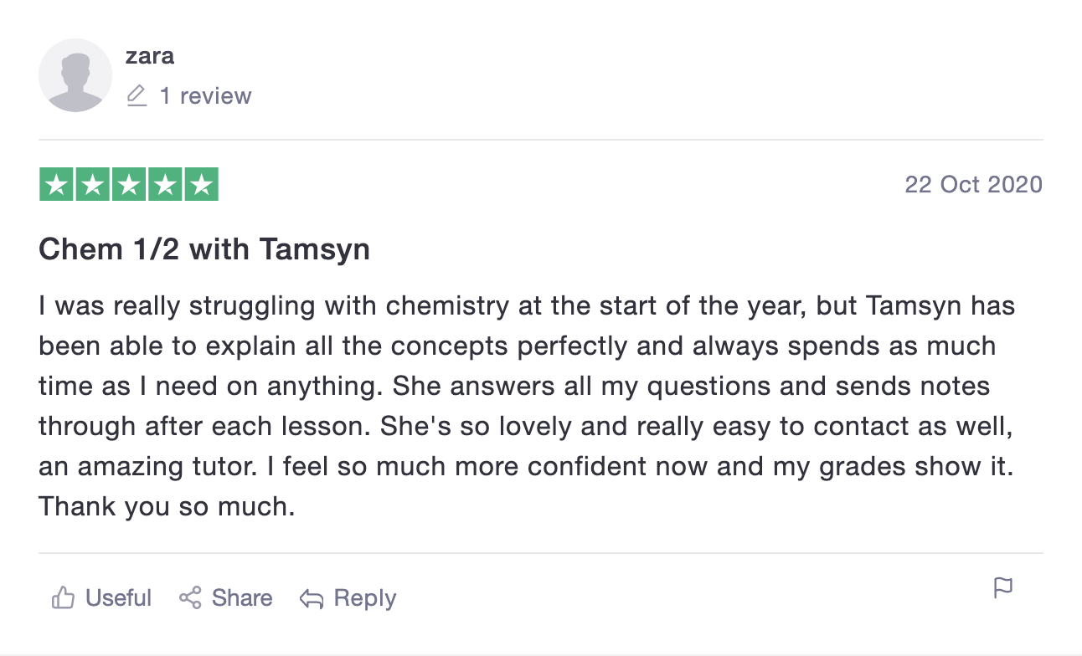Click the 'Thank you so much.' closing line
This screenshot has height=656, width=1082.
coord(167,507)
